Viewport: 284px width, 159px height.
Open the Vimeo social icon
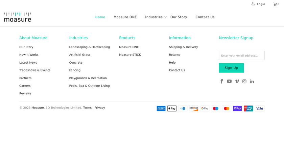(237, 82)
